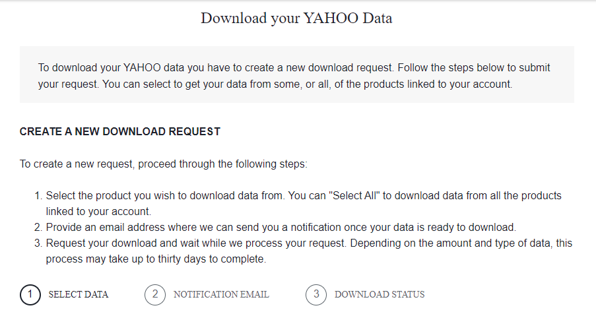Click the "Download your YAHOO Data" page title
The height and width of the screenshot is (316, 596).
coord(296,18)
